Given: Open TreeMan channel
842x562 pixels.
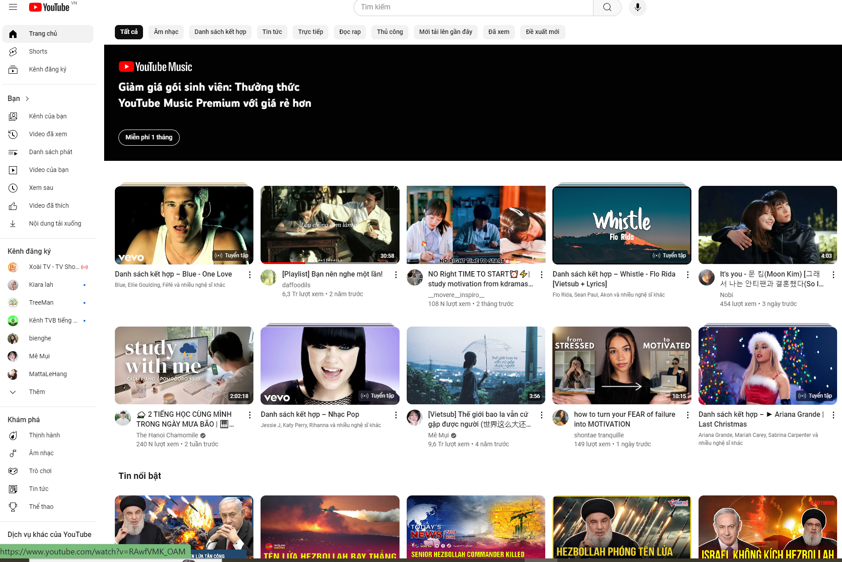Looking at the screenshot, I should [x=48, y=303].
